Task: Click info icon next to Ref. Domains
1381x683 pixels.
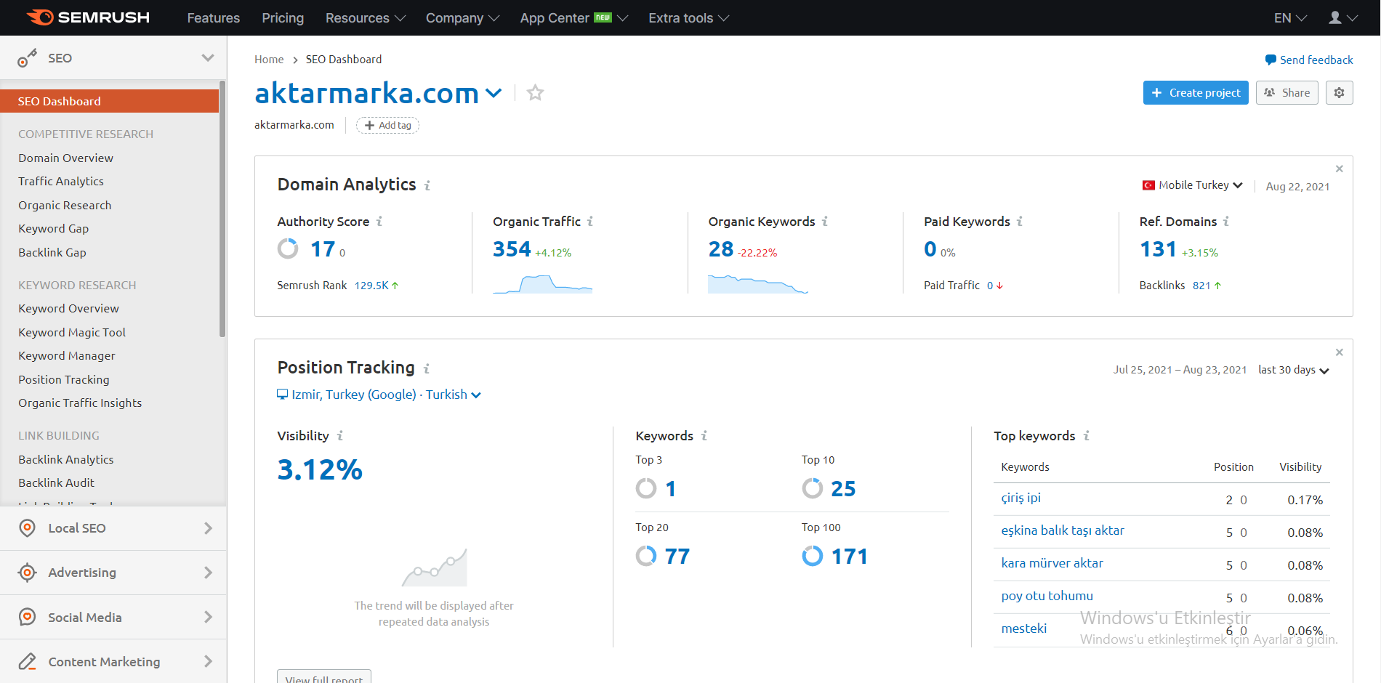Action: (1226, 222)
